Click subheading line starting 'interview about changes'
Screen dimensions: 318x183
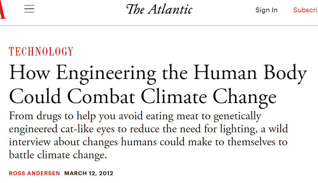pos(148,142)
